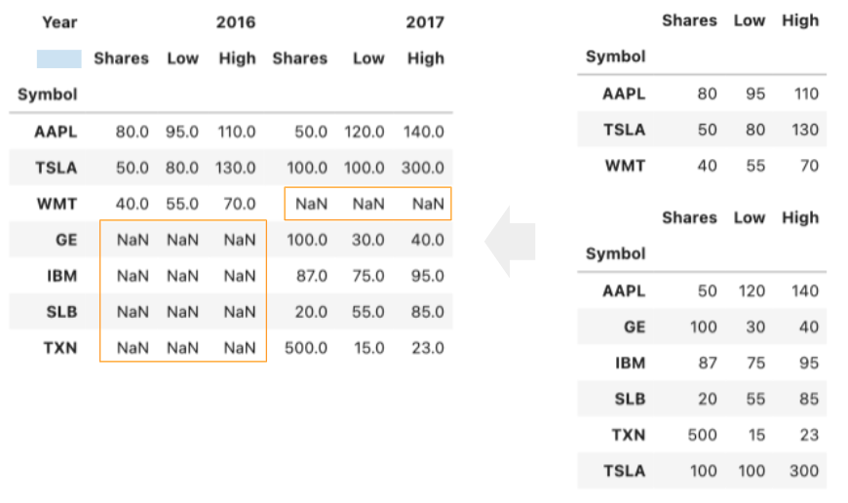Click the Symbol label in bottom-right table
Viewport: 848px width, 503px height.
[x=615, y=253]
